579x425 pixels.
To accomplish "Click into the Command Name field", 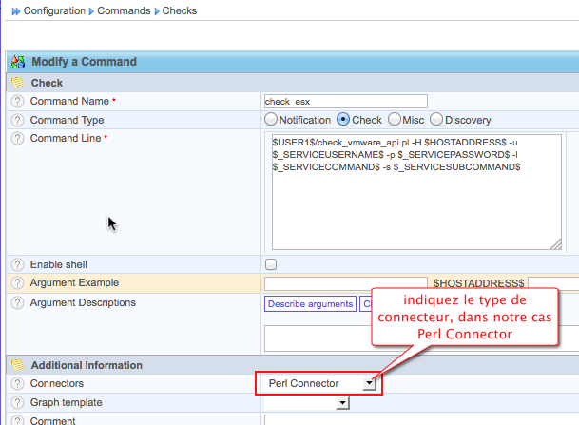I will (346, 101).
